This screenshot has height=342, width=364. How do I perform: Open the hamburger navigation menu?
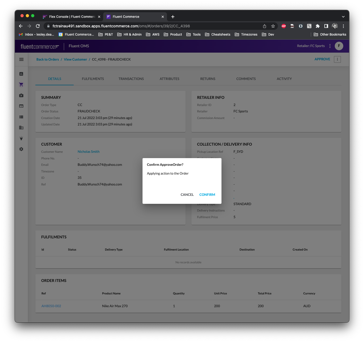click(22, 60)
